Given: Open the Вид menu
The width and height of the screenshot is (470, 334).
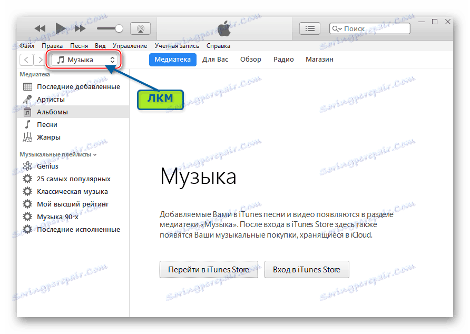Looking at the screenshot, I should (101, 46).
